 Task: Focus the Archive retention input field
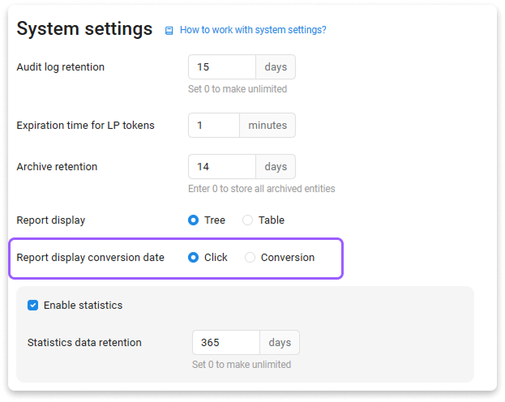click(x=221, y=166)
